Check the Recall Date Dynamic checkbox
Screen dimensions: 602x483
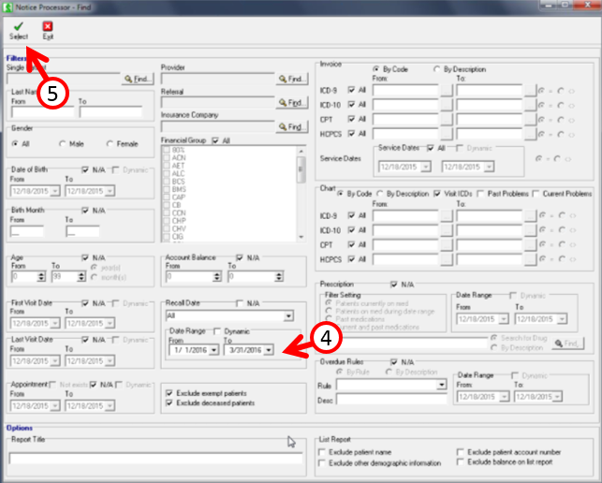(218, 331)
